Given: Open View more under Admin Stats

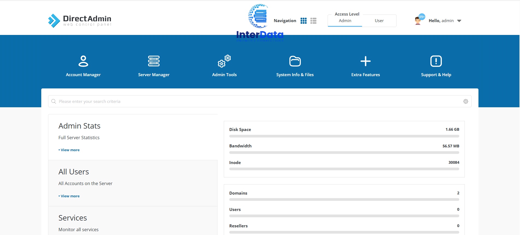Looking at the screenshot, I should [69, 150].
